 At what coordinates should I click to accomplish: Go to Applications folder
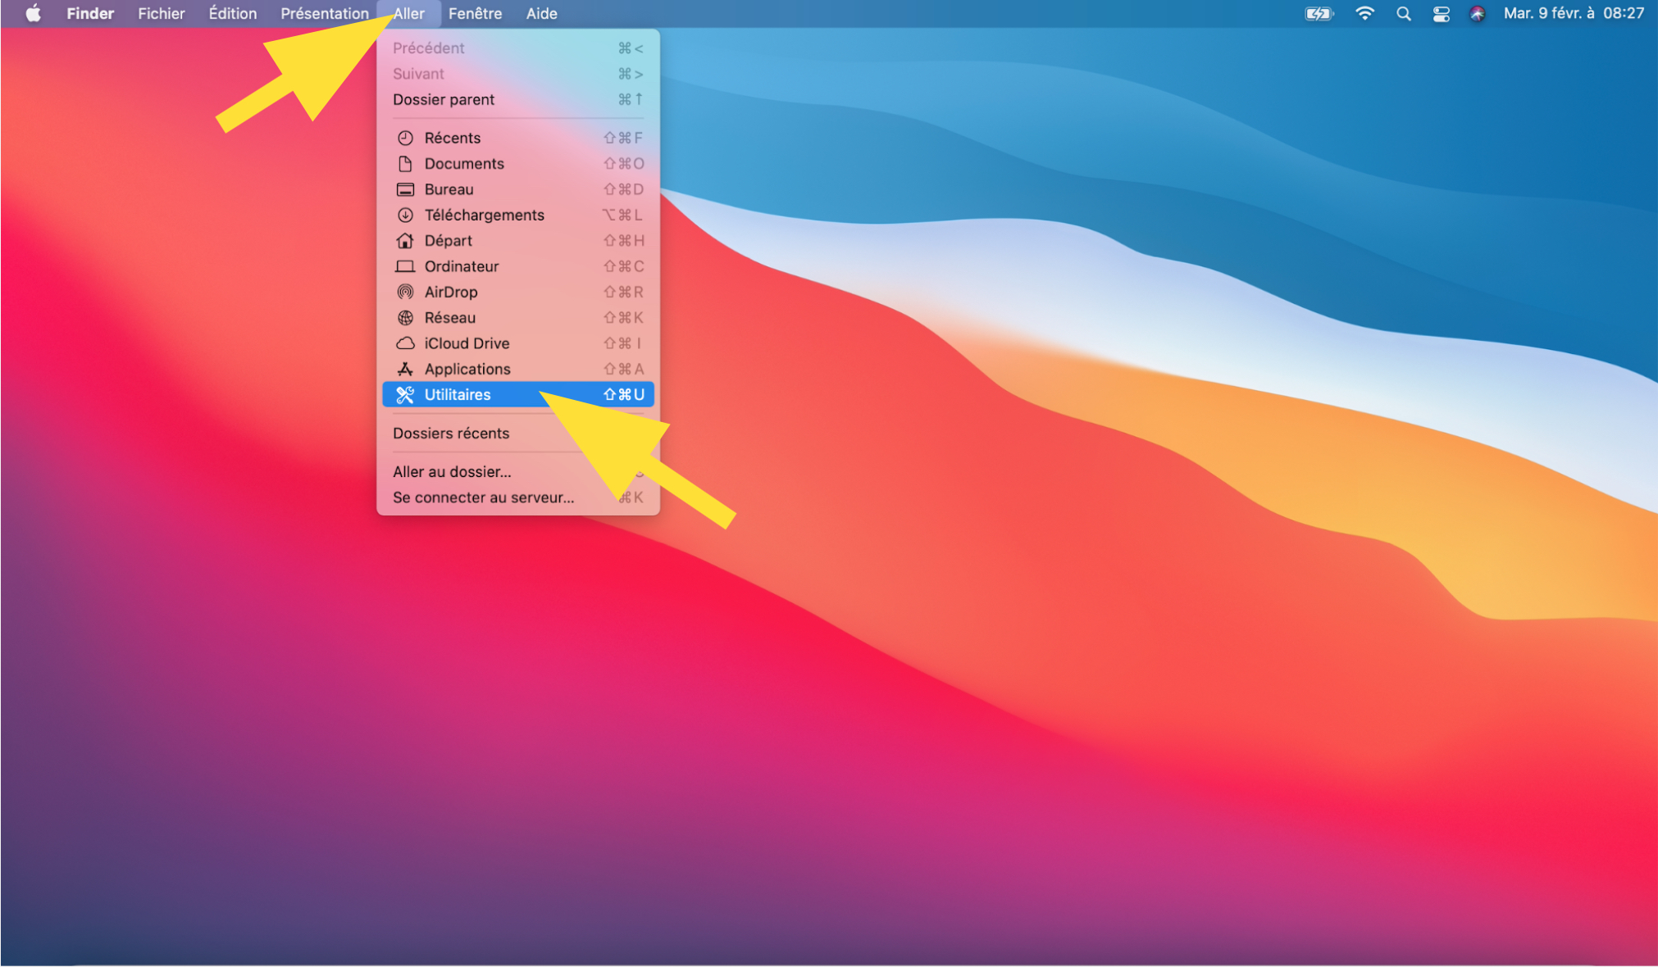pos(518,369)
